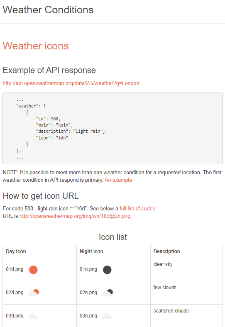Click the 'Night icon' column header

pos(91,251)
